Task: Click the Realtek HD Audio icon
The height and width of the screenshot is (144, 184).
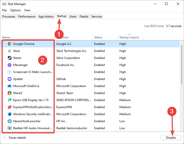Action: 10,128
